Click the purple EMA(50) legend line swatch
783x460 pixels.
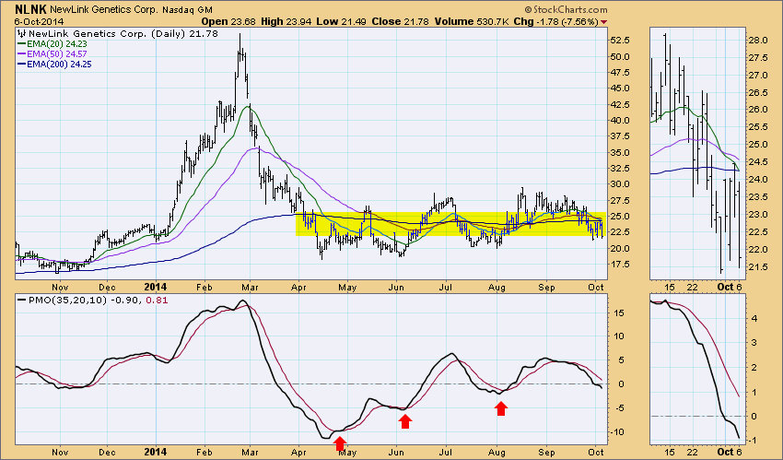point(21,54)
